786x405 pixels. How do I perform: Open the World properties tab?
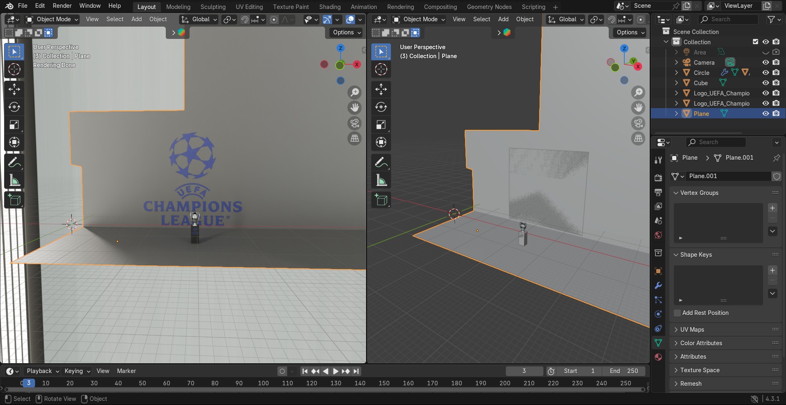click(x=658, y=235)
